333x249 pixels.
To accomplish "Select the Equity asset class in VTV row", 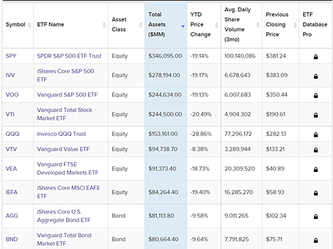I will coord(120,149).
